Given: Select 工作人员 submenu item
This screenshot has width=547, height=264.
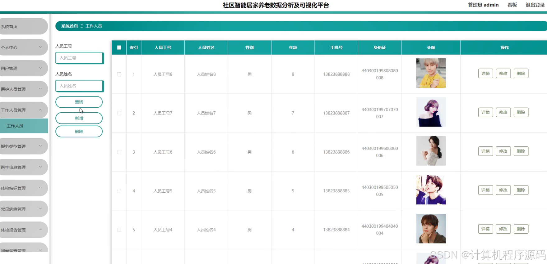Looking at the screenshot, I should click(24, 126).
